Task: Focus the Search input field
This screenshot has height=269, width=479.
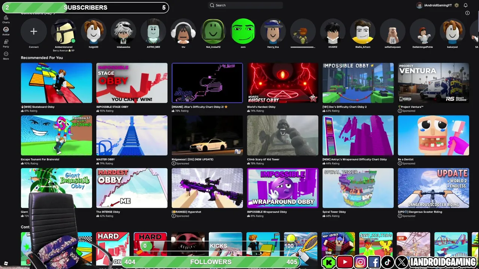Action: pyautogui.click(x=245, y=5)
